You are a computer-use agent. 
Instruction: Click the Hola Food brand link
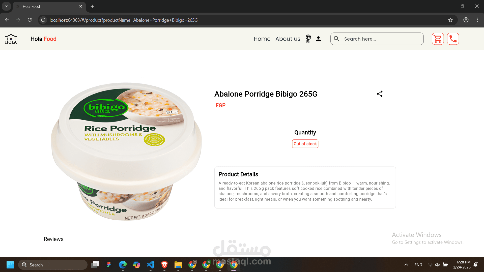[43, 39]
